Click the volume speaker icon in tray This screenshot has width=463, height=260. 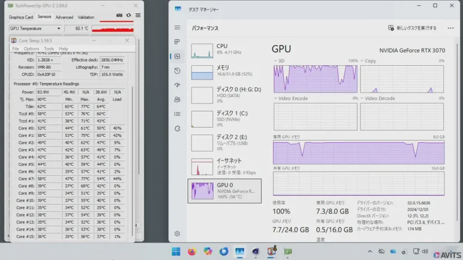tap(425, 251)
